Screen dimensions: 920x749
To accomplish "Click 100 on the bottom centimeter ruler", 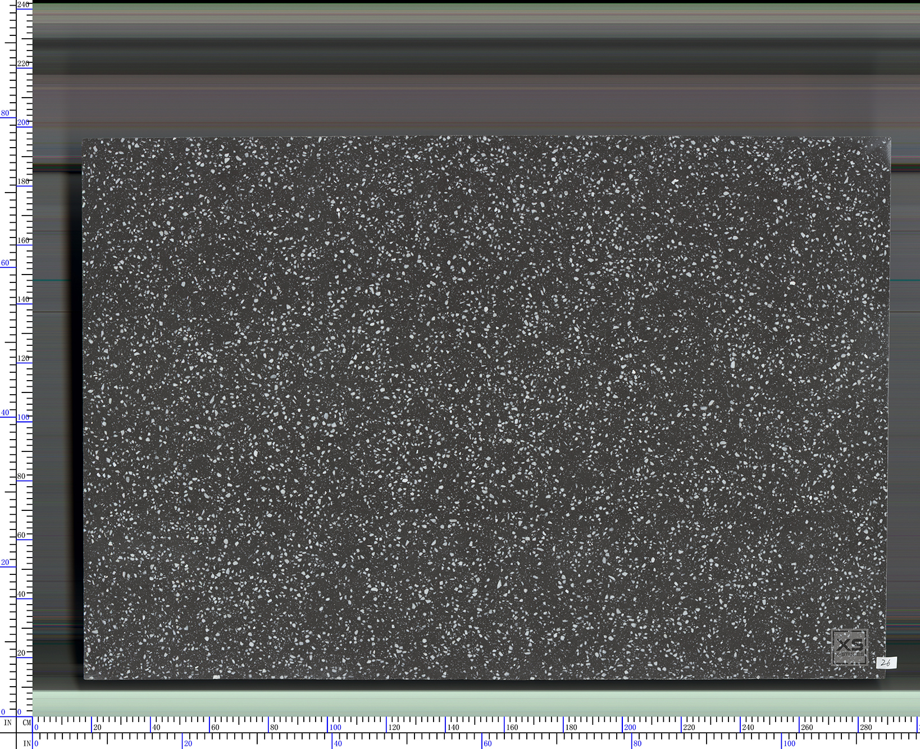I will click(335, 728).
